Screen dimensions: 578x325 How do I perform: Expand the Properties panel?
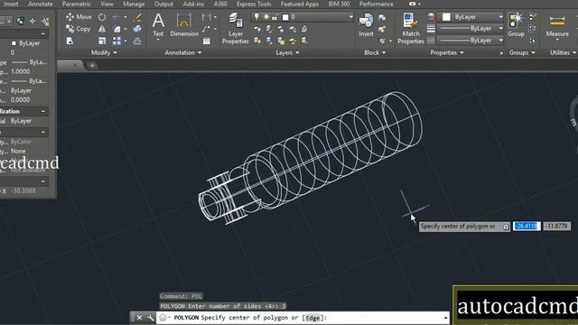(x=447, y=52)
